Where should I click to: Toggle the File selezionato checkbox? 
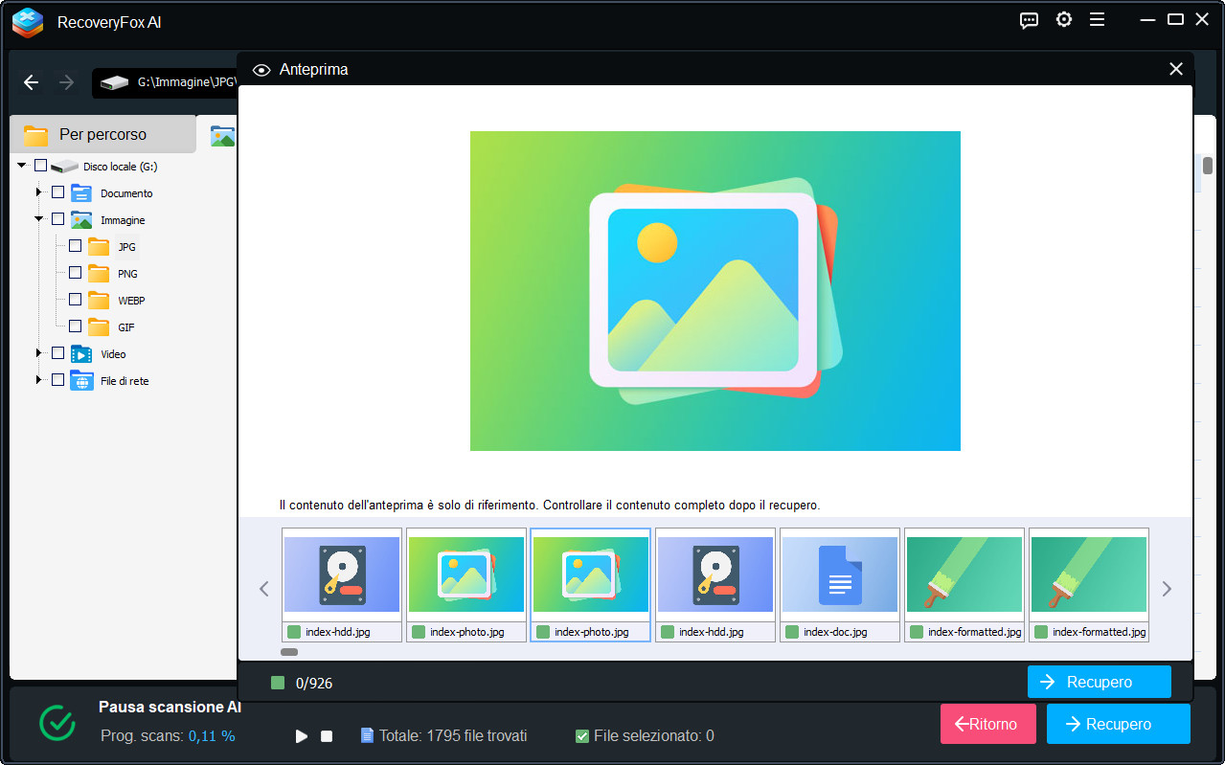click(582, 736)
